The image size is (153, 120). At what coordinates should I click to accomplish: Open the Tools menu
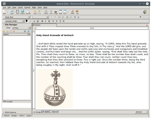click(x=40, y=7)
